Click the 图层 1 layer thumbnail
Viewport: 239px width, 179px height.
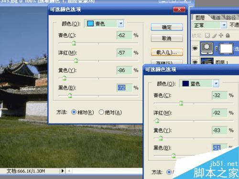[207, 61]
